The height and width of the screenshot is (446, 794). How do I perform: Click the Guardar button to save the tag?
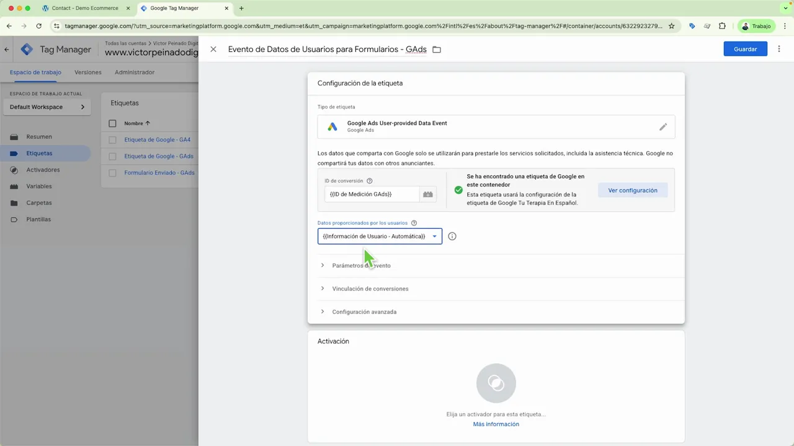[745, 48]
